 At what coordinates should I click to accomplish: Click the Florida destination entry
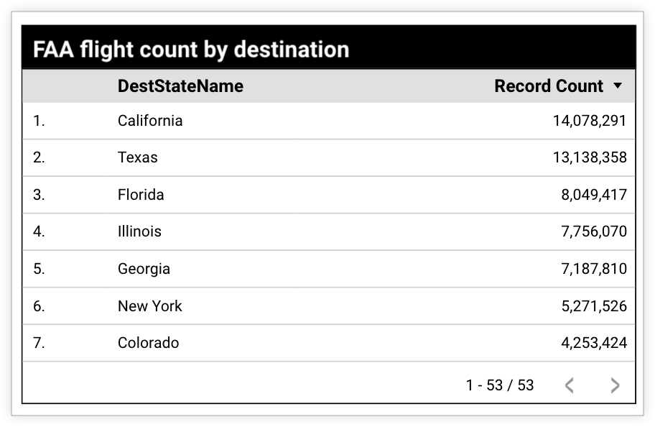142,194
